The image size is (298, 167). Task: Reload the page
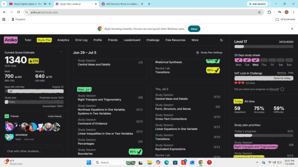pyautogui.click(x=18, y=12)
